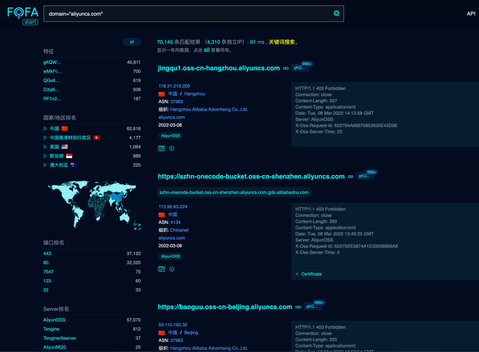Filter by organization Chinanet

click(179, 230)
